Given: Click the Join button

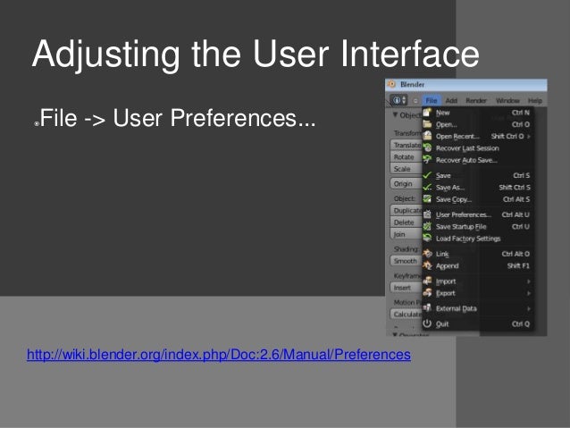Looking at the screenshot, I should [406, 234].
